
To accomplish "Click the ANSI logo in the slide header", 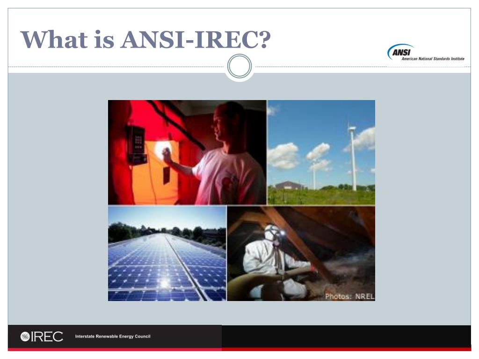I will tap(426, 52).
